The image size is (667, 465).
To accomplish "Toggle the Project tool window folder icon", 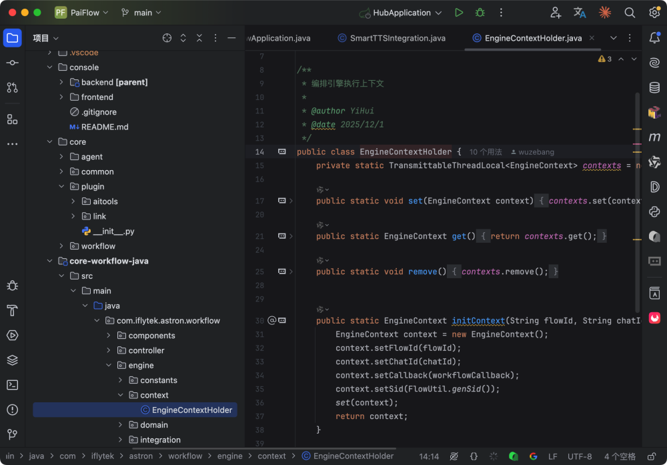I will (x=12, y=38).
